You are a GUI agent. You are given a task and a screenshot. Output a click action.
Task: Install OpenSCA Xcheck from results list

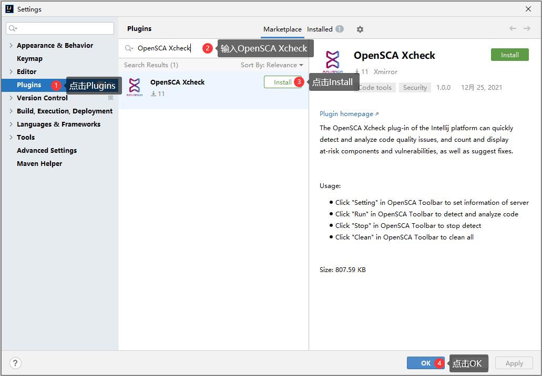(282, 82)
